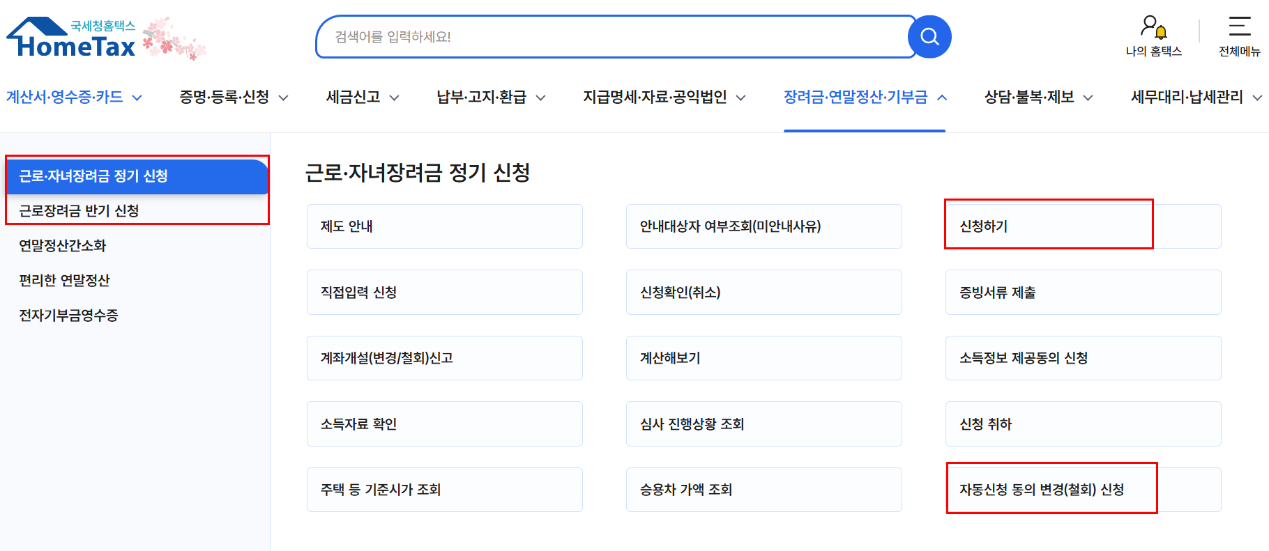Expand chevron next to 지급명세·자료·공익법인
This screenshot has height=551, width=1269.
[x=740, y=98]
